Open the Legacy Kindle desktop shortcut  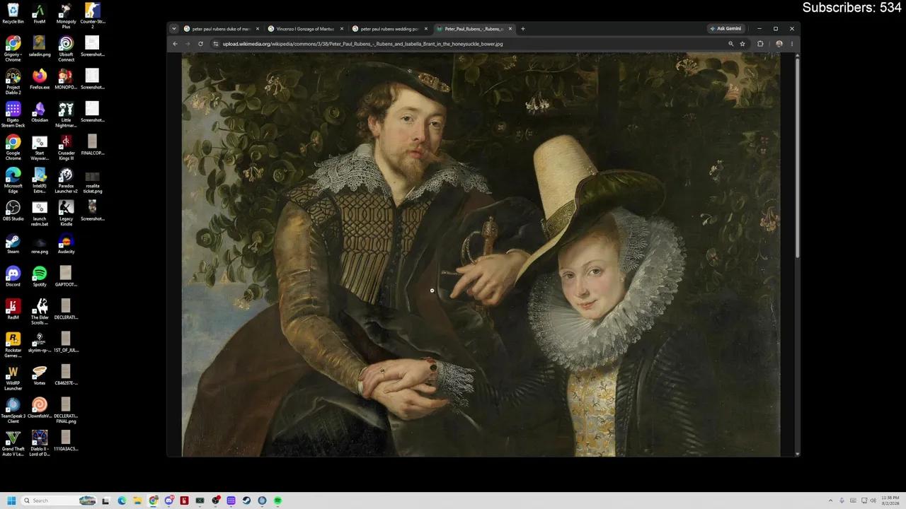click(x=66, y=213)
